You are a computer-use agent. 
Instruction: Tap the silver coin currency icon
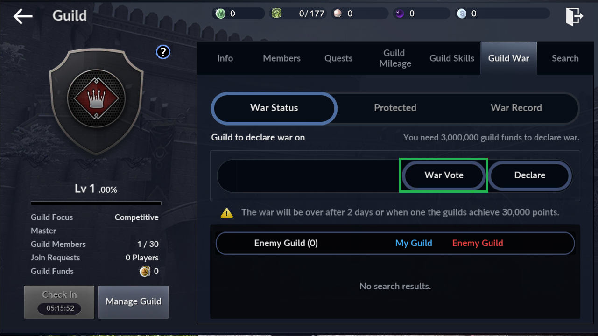462,14
